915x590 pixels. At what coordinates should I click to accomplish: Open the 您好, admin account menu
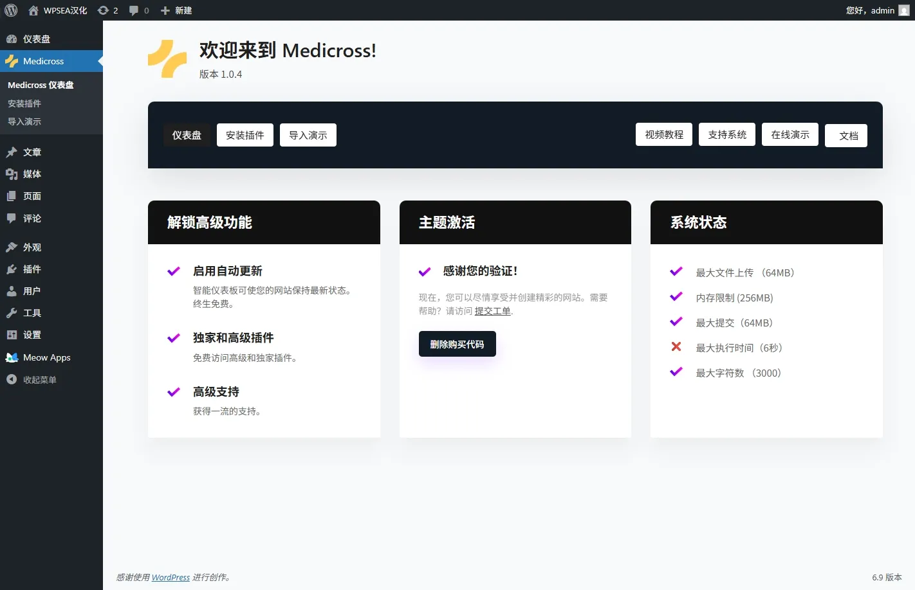[876, 10]
